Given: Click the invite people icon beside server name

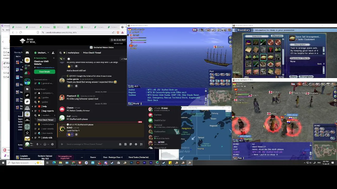Looking at the screenshot, I should (53, 53).
